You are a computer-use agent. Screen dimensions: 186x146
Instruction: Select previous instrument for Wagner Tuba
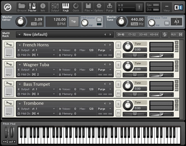coord(105,64)
